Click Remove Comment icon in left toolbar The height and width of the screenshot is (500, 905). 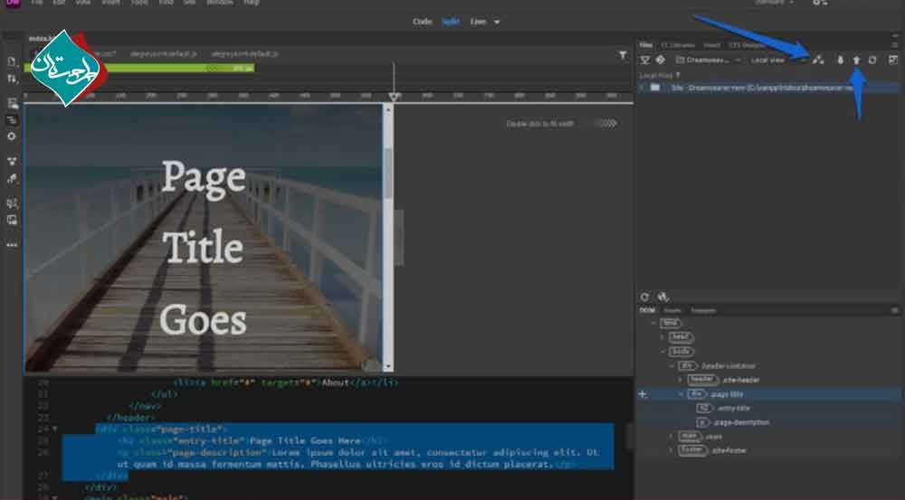click(x=12, y=221)
